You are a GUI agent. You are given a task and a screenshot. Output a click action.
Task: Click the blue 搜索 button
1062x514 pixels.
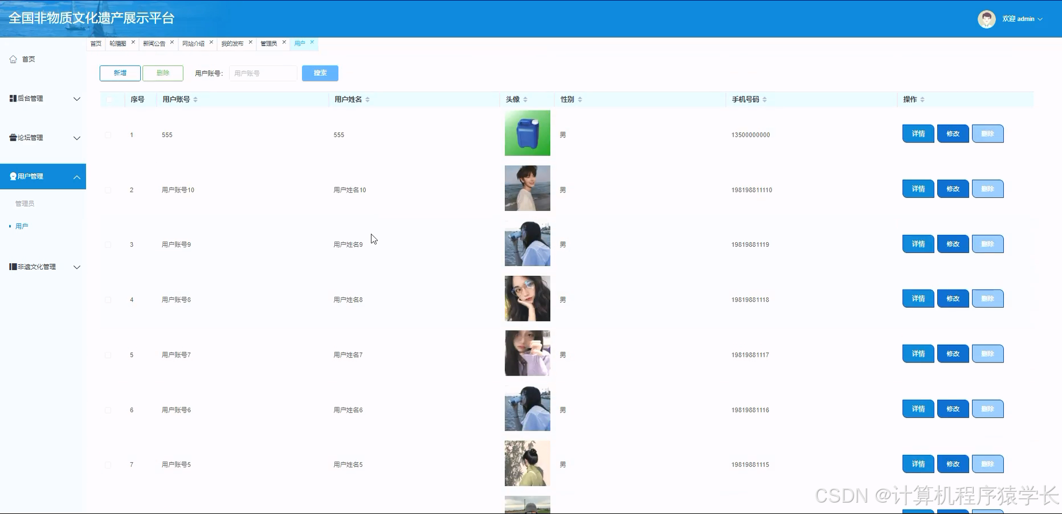320,73
